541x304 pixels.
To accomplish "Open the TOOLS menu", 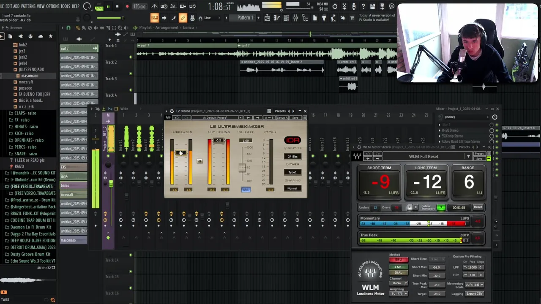I will [66, 6].
